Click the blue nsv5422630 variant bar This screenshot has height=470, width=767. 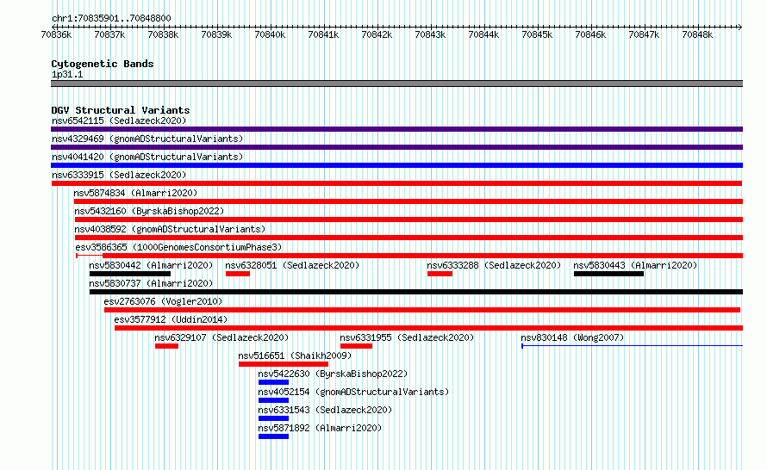tap(273, 382)
